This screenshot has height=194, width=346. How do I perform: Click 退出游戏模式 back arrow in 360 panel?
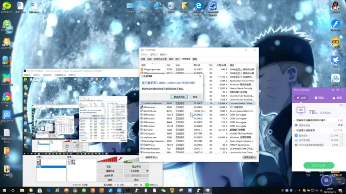point(295,90)
